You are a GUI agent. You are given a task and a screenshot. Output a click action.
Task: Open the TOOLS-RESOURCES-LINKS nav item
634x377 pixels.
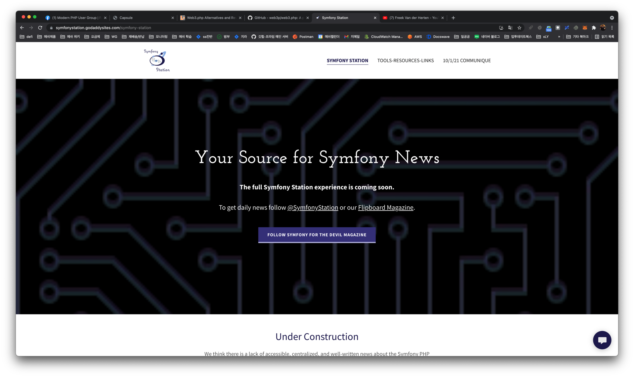(405, 60)
